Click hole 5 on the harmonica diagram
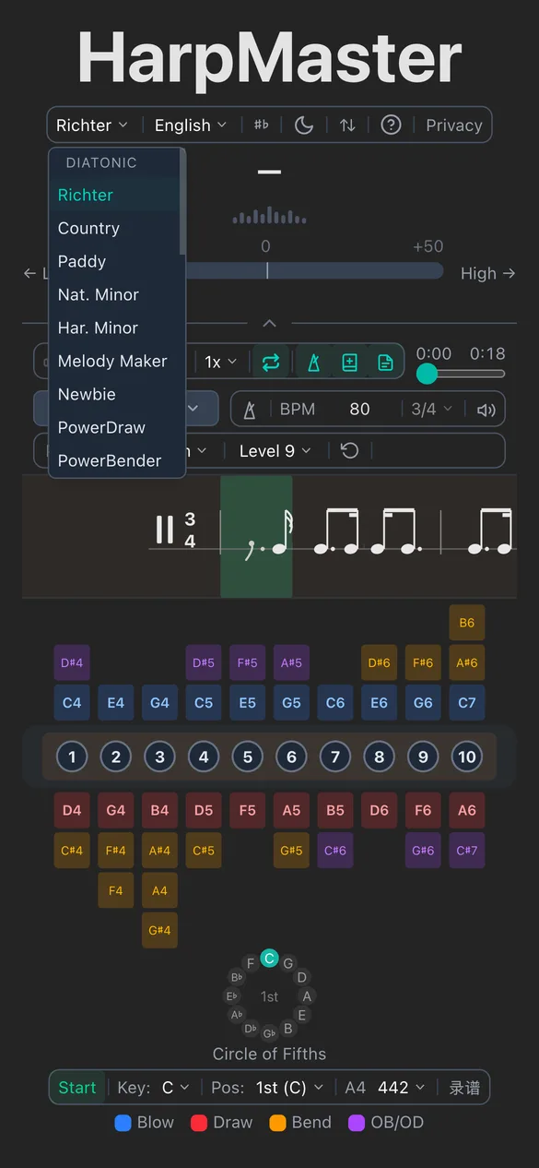Viewport: 539px width, 1168px height. click(x=247, y=757)
